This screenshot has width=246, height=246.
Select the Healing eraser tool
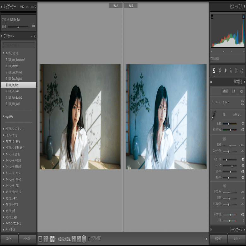tap(225, 71)
